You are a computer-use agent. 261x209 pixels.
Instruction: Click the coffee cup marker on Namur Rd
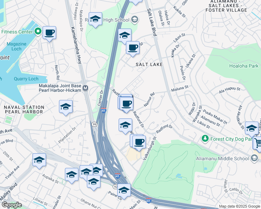[126, 104]
